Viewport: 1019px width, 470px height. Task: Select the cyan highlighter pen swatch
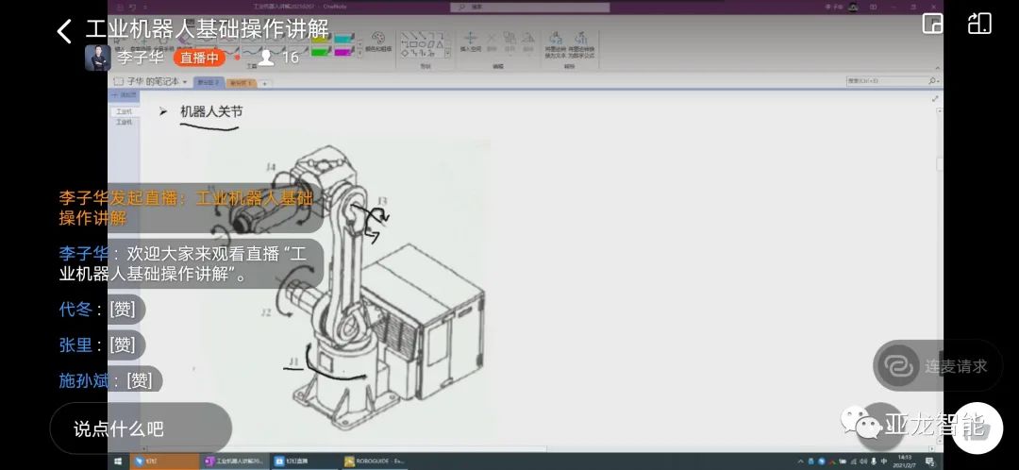[x=343, y=39]
